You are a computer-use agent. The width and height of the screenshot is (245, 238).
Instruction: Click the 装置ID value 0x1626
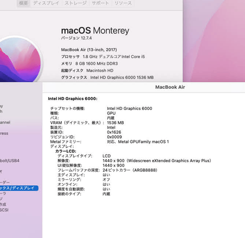(114, 132)
